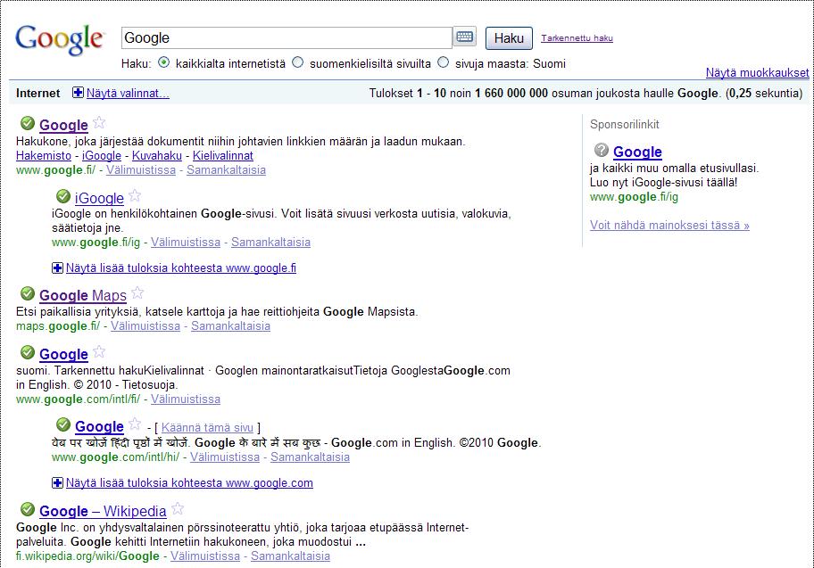This screenshot has height=568, width=814.
Task: Open Samankaltaisia link for google.com/intl/hi
Action: coord(310,457)
